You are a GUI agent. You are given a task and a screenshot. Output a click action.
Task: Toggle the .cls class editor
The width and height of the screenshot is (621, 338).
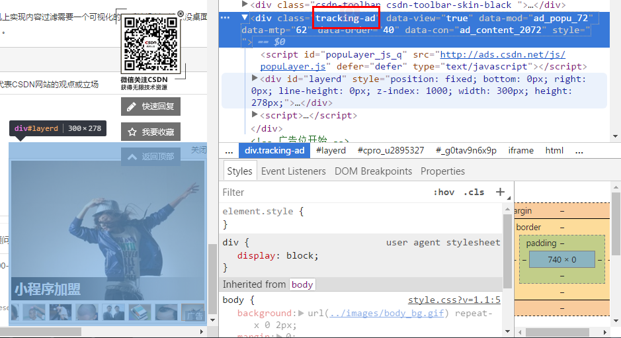(474, 192)
